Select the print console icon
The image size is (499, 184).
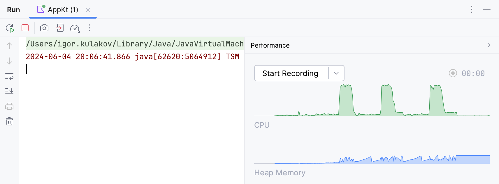point(9,106)
